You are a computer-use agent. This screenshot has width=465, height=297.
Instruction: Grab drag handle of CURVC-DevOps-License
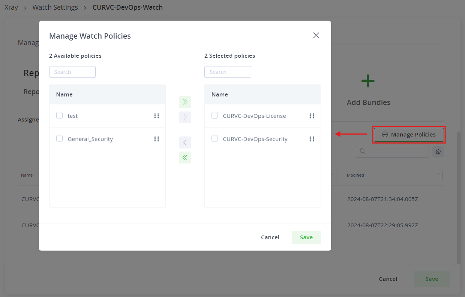coord(312,116)
